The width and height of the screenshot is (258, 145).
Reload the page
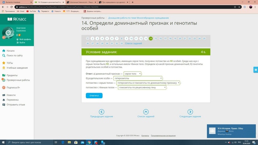click(11, 7)
